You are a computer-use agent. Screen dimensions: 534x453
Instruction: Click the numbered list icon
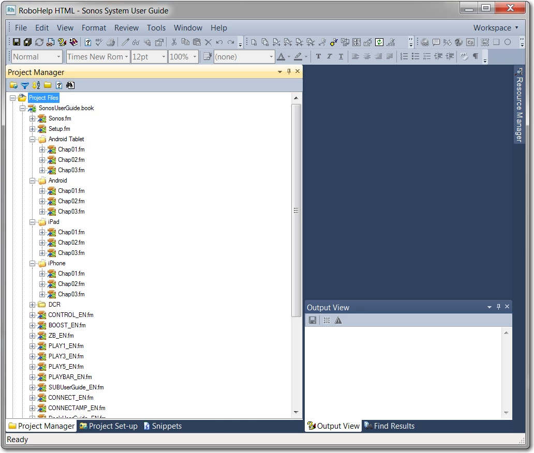click(x=404, y=56)
